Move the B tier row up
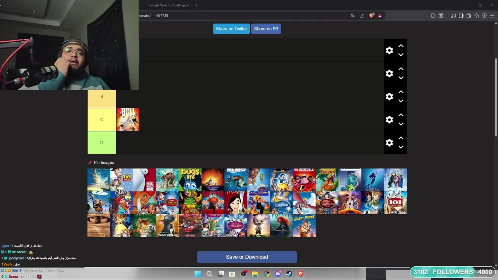The height and width of the screenshot is (280, 498). pos(401,92)
